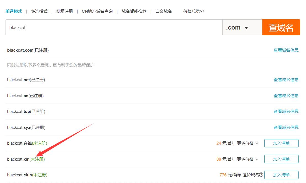View domain info for blackcat.net
Viewport: 306px width, 183px height.
(286, 80)
